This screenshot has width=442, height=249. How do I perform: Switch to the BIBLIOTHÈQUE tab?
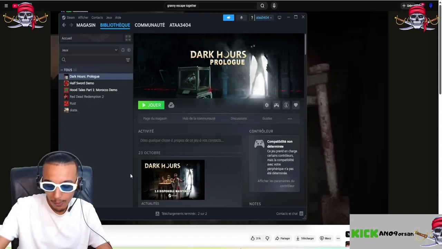click(x=115, y=25)
